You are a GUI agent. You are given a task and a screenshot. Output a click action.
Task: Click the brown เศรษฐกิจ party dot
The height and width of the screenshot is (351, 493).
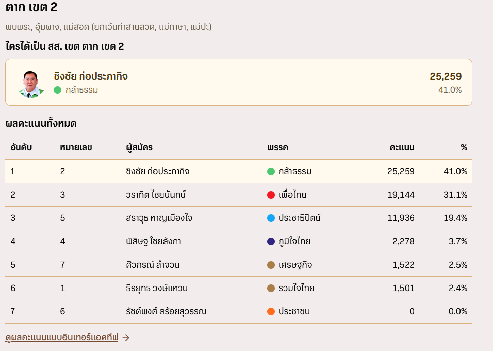(271, 265)
